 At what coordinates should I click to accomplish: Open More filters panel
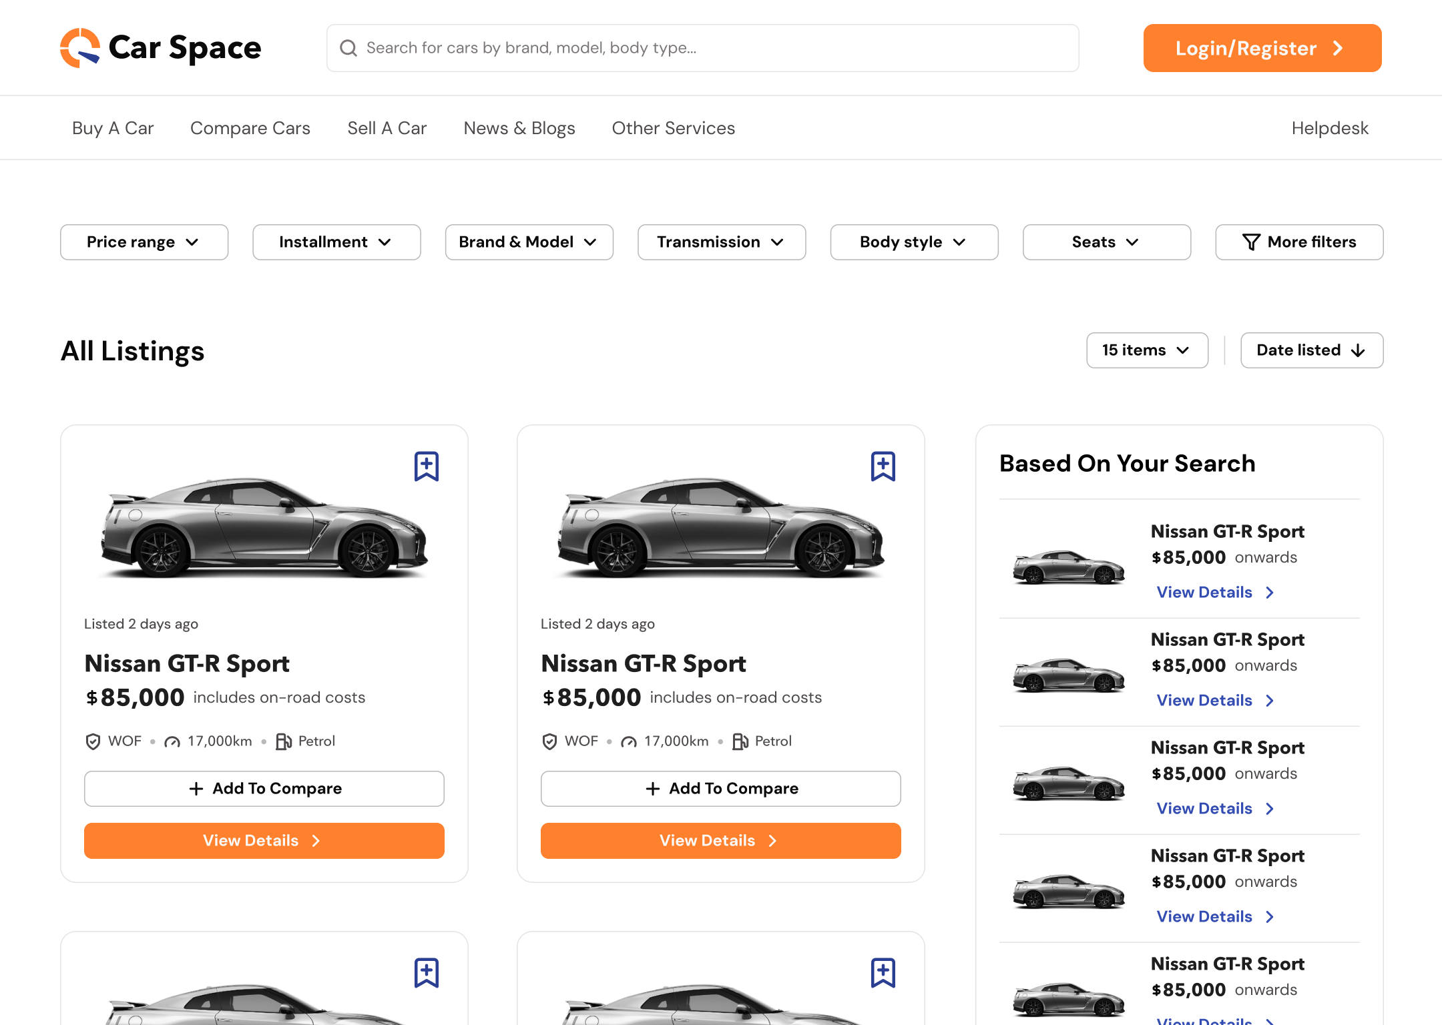1299,242
